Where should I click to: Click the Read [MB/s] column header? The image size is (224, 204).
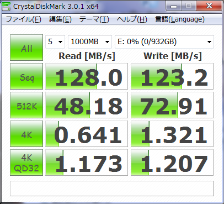[87, 56]
